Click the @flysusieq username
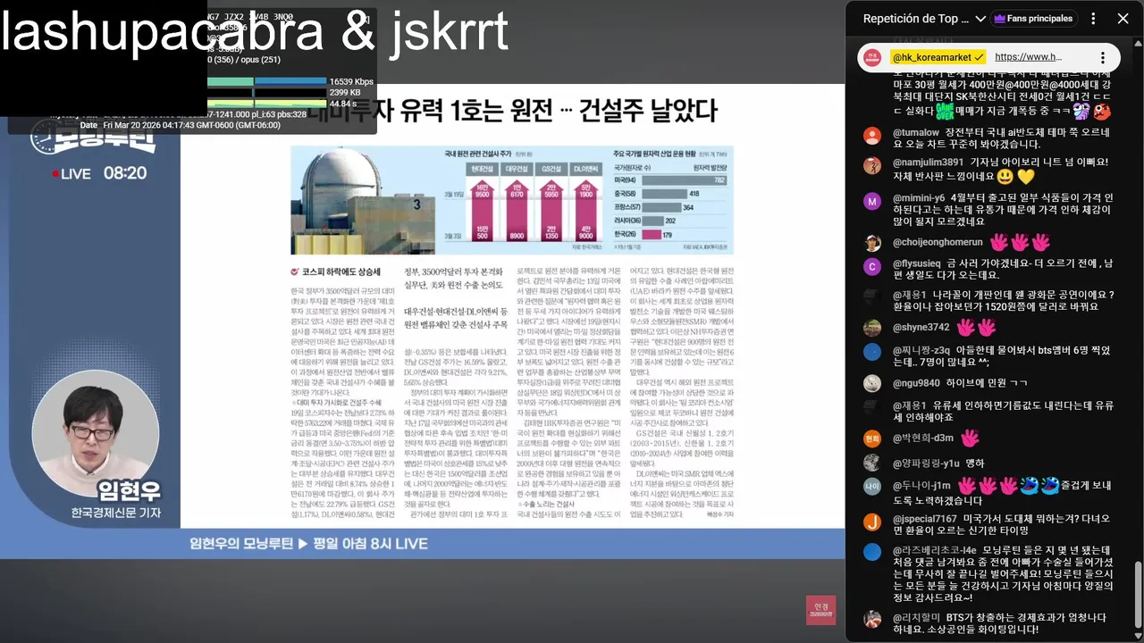The height and width of the screenshot is (643, 1144). click(x=917, y=263)
